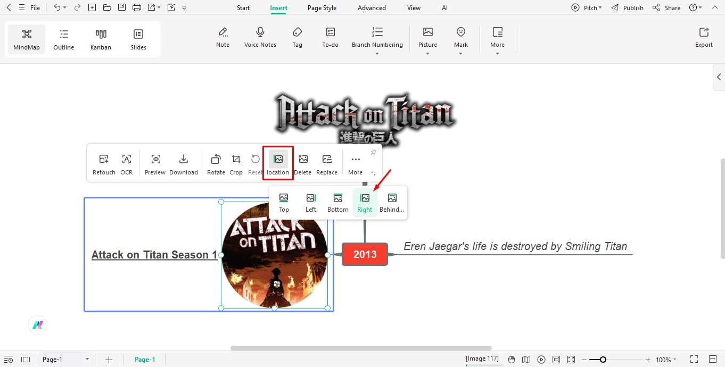Click the Export button in ribbon

704,38
